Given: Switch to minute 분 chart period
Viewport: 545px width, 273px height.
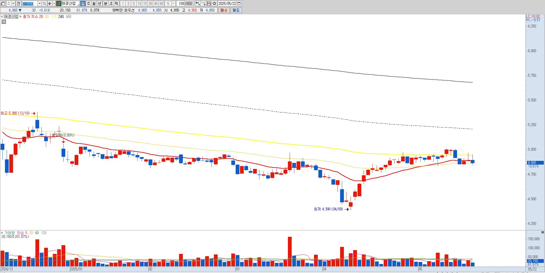Looking at the screenshot, I should click(x=106, y=3).
